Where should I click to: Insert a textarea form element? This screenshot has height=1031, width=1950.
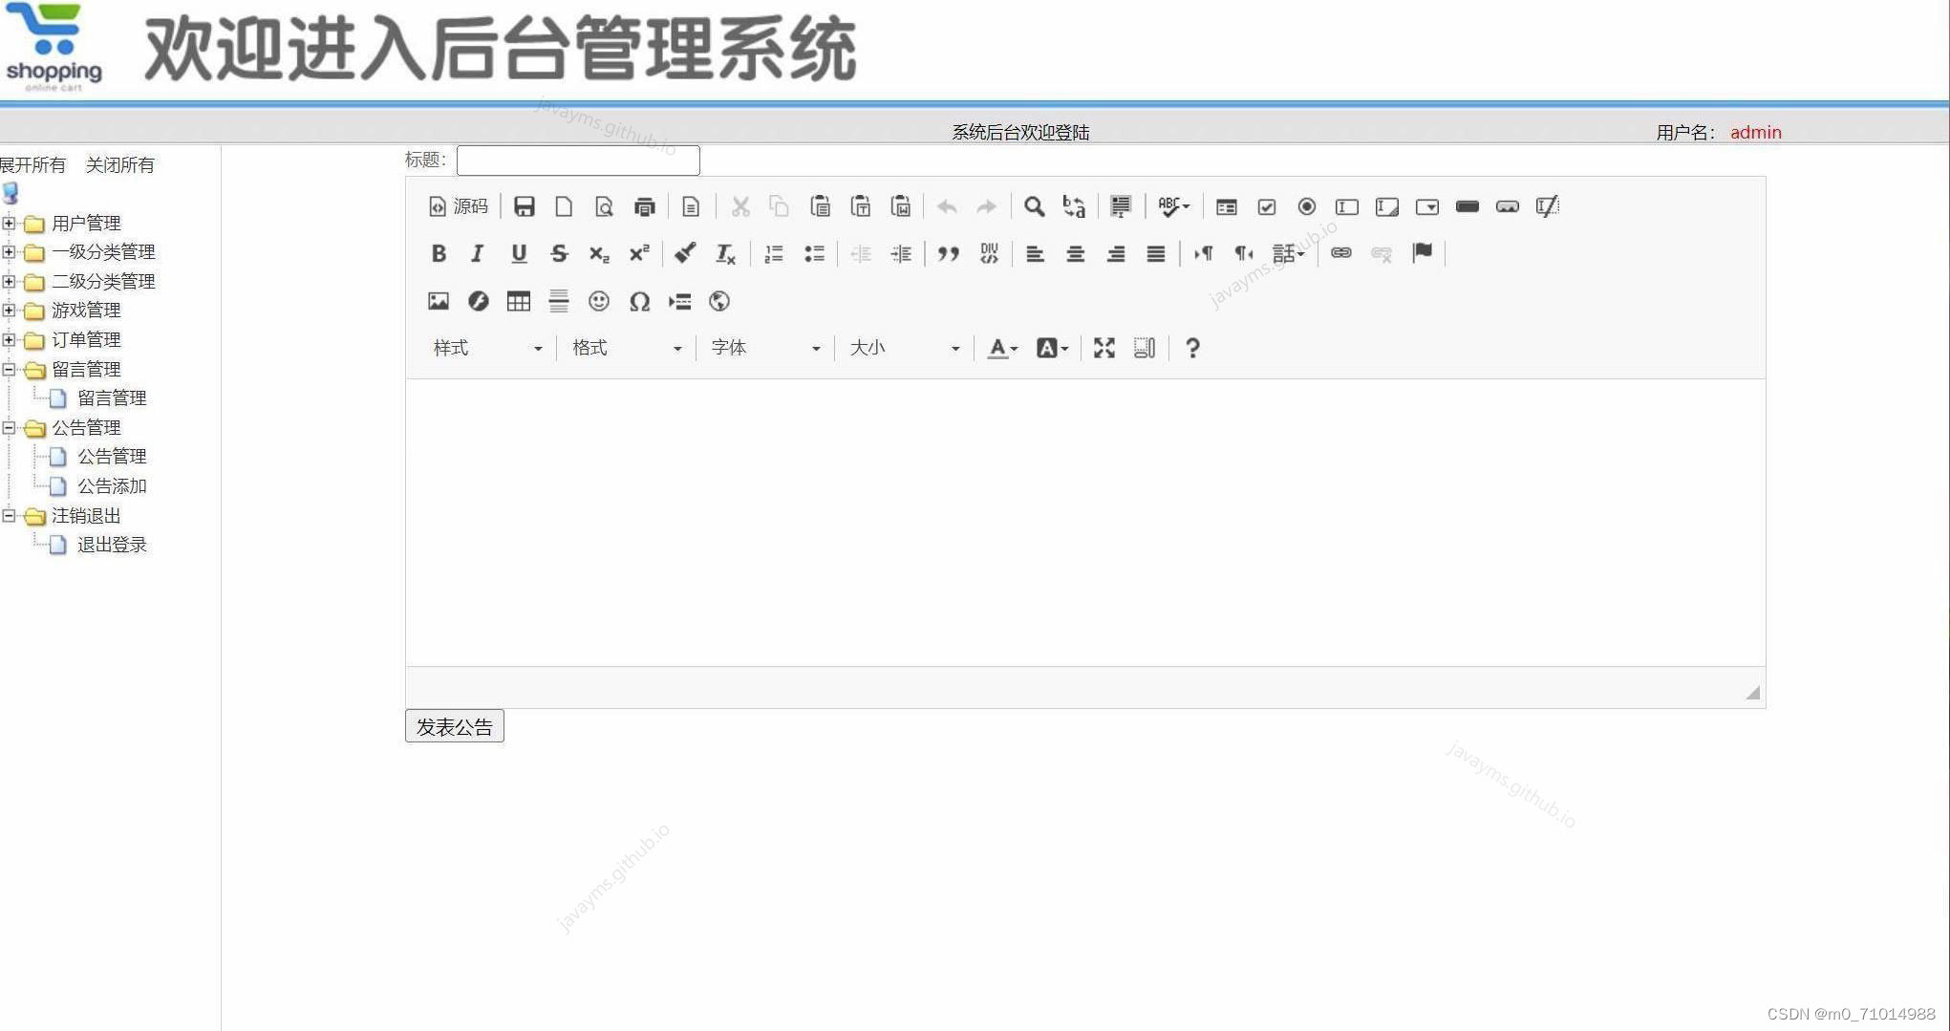[1387, 206]
